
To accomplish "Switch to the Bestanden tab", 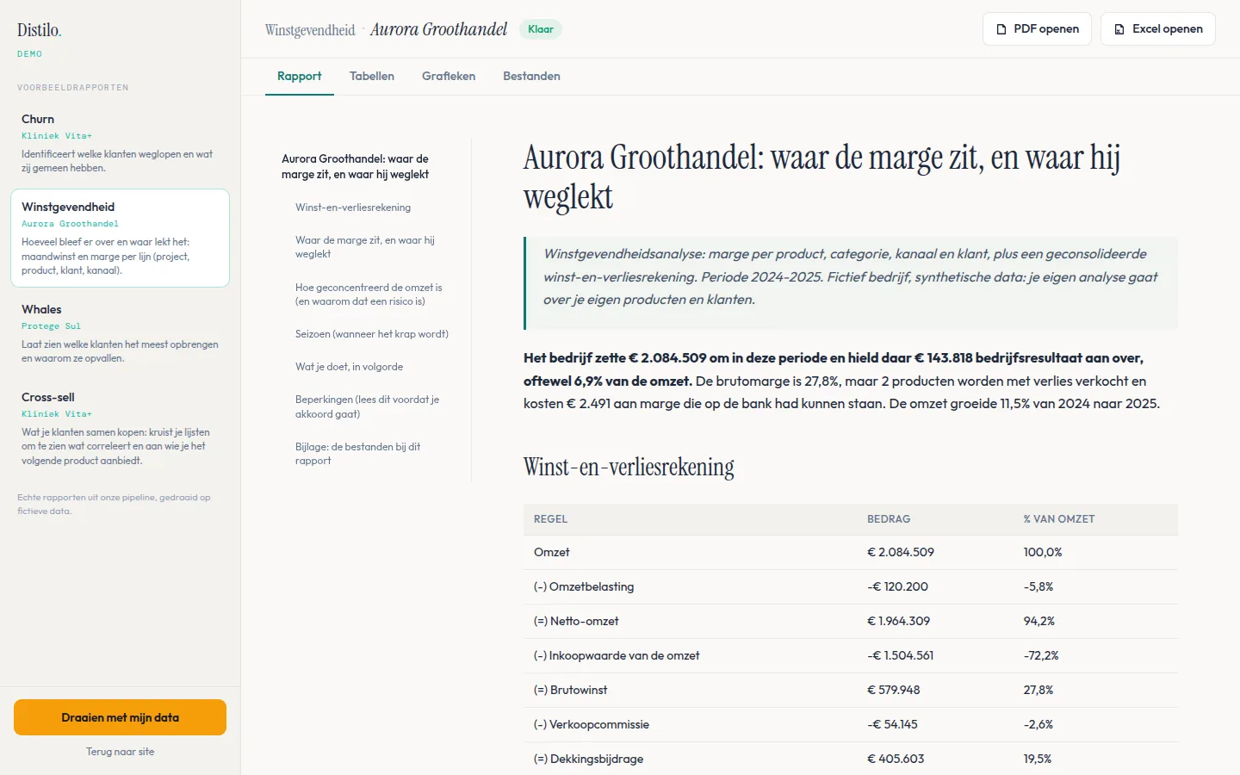I will click(x=531, y=77).
